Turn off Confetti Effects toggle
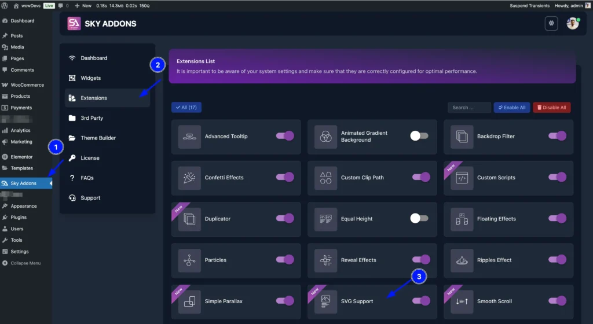Screen dimensions: 593x324 285,177
